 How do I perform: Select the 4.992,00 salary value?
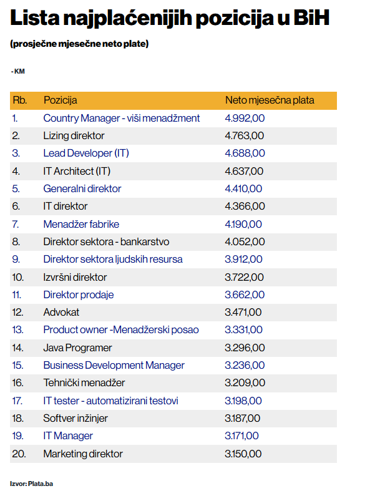click(x=245, y=118)
